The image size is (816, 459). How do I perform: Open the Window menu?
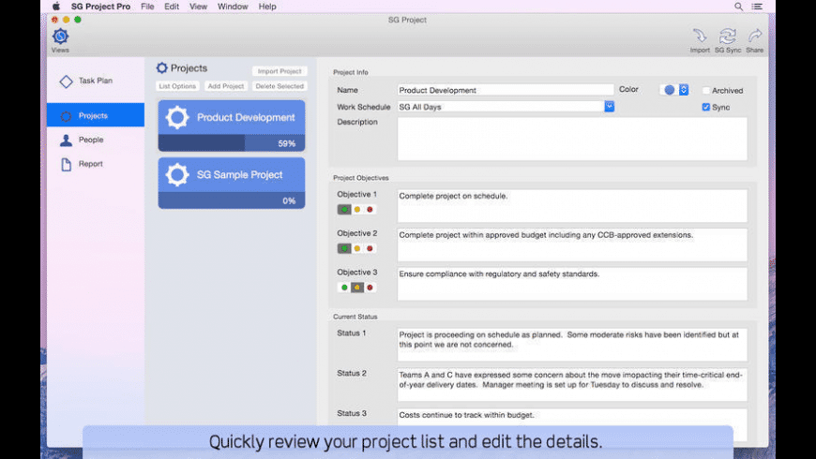(233, 7)
